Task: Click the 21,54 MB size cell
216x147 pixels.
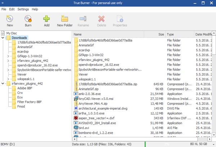Action: click(x=157, y=94)
